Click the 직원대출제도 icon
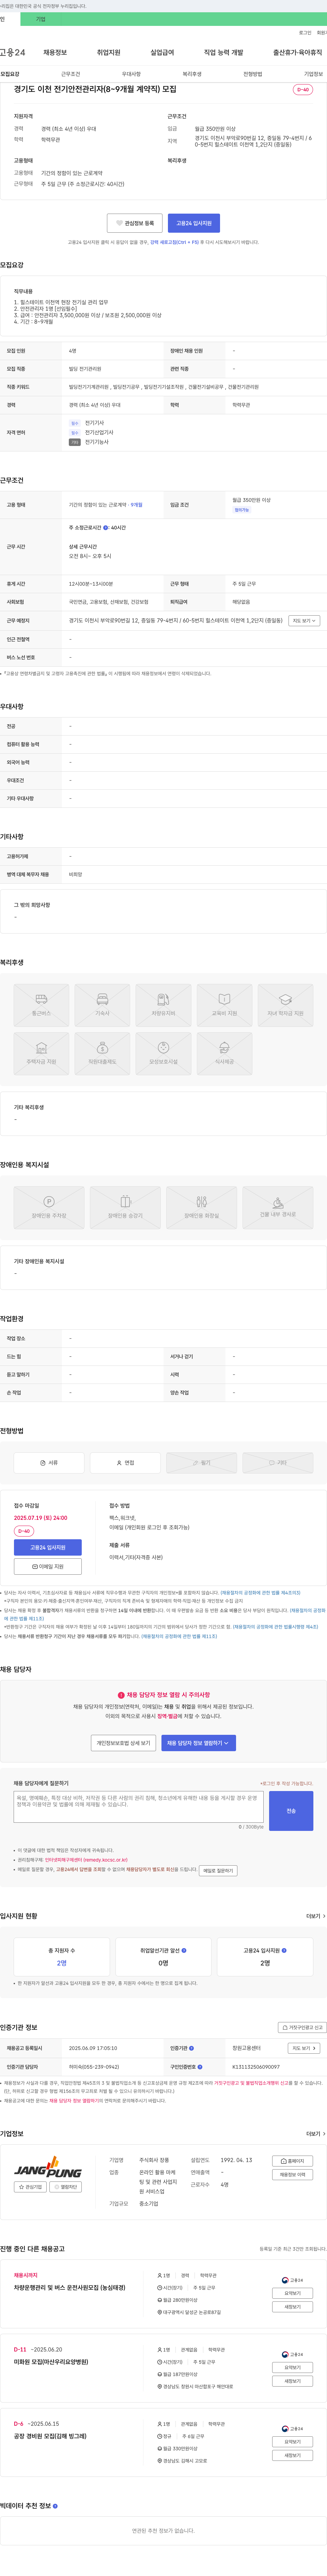The height and width of the screenshot is (2576, 327). 102,1054
